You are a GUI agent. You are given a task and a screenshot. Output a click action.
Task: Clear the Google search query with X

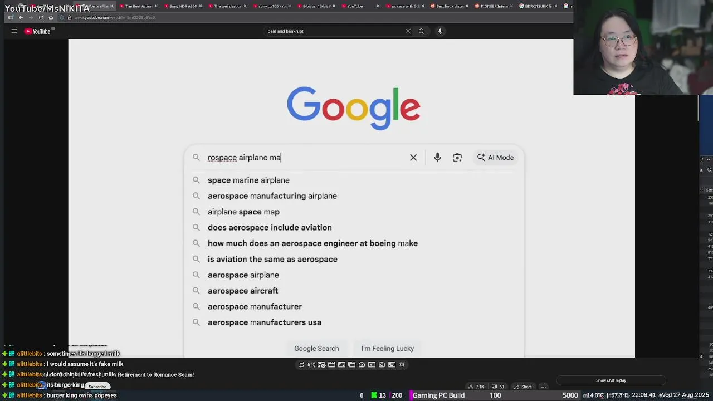point(413,158)
